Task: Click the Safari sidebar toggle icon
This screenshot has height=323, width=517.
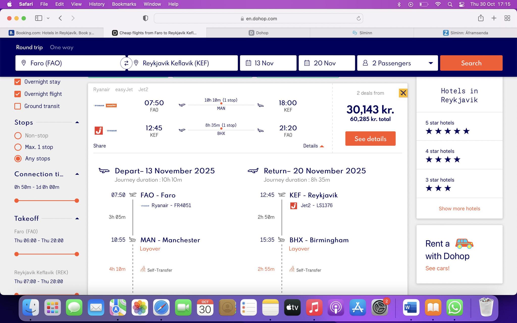Action: (39, 18)
